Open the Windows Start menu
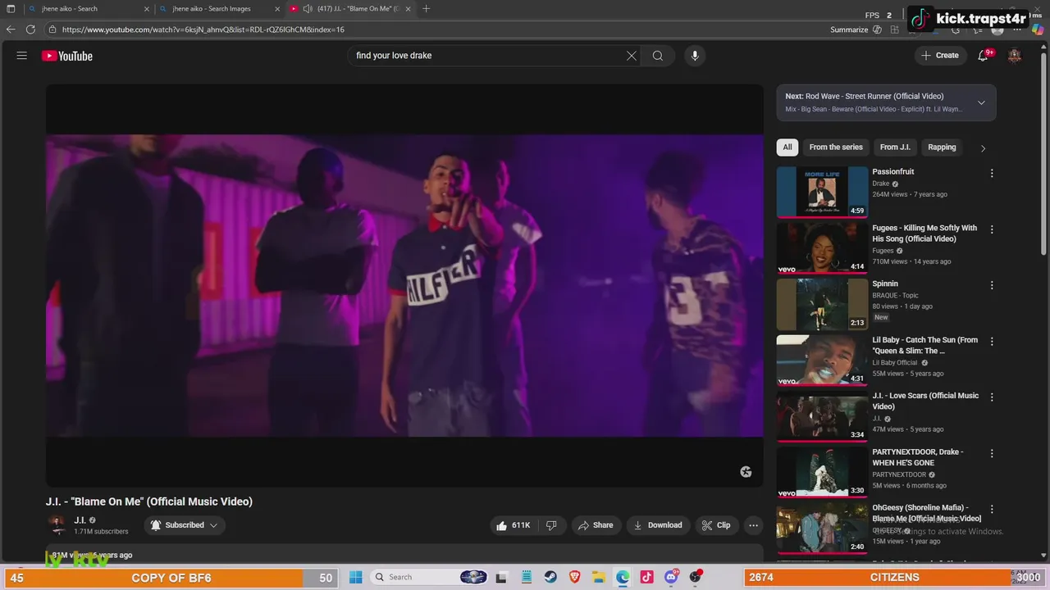This screenshot has height=590, width=1050. (355, 577)
